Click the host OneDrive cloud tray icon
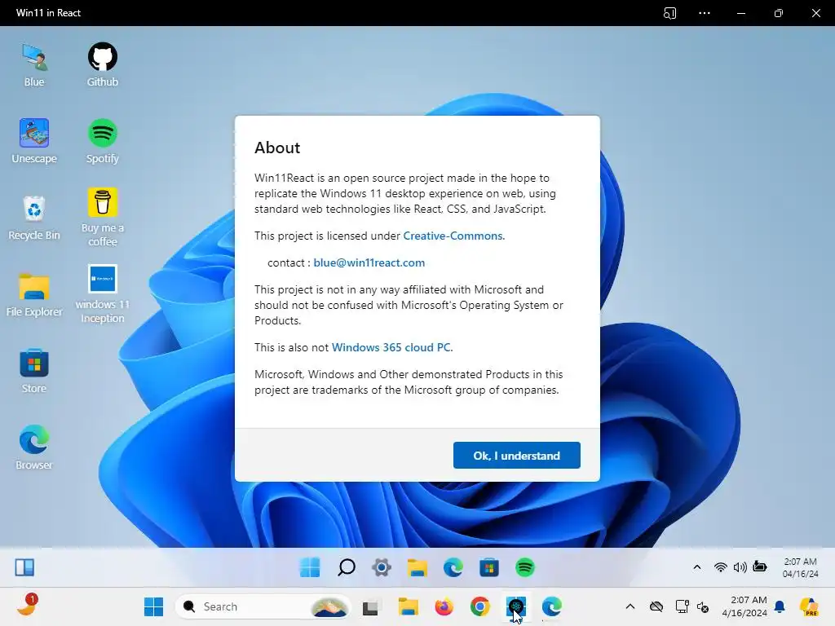The width and height of the screenshot is (835, 626). click(656, 606)
